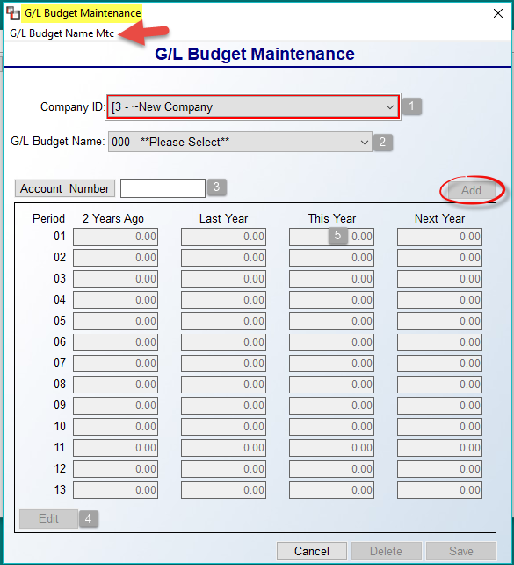
Task: Close the G/L Budget Maintenance window
Action: click(x=498, y=13)
